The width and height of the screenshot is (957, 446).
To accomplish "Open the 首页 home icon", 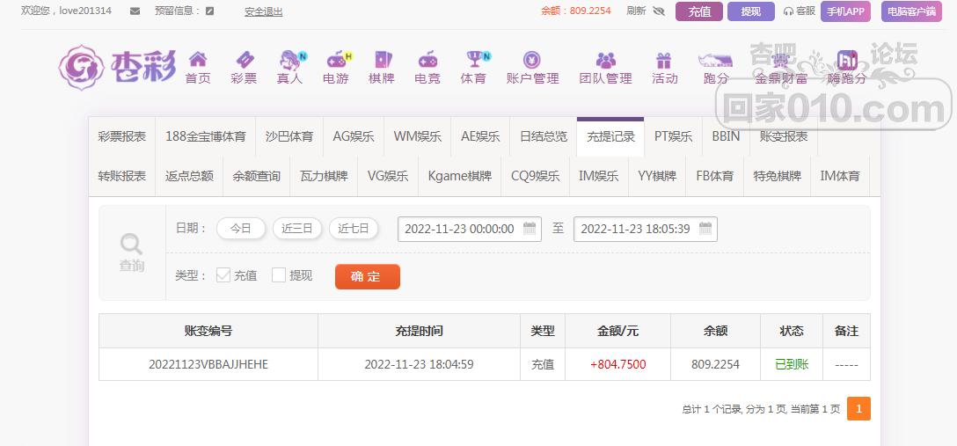I will click(x=198, y=59).
